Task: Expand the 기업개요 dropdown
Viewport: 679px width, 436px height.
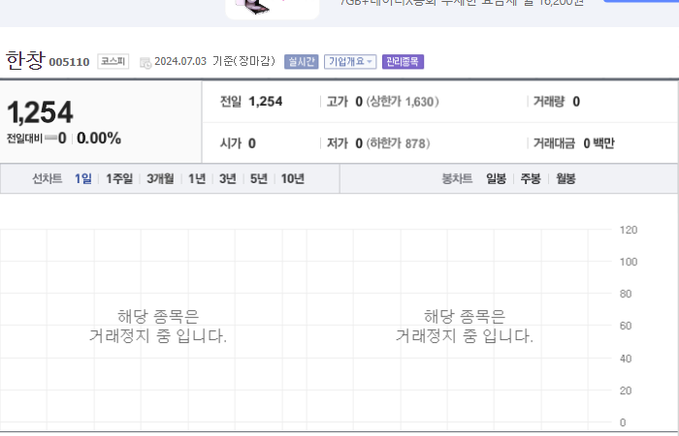Action: [350, 62]
